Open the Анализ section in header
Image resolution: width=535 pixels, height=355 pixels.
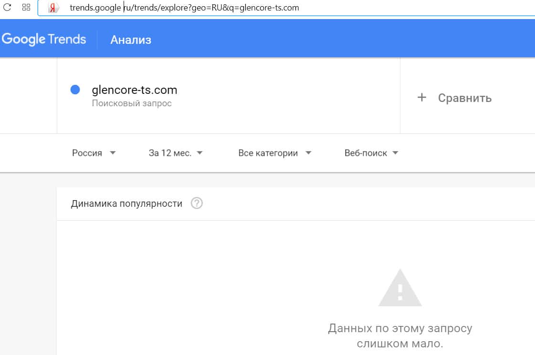[x=131, y=40]
